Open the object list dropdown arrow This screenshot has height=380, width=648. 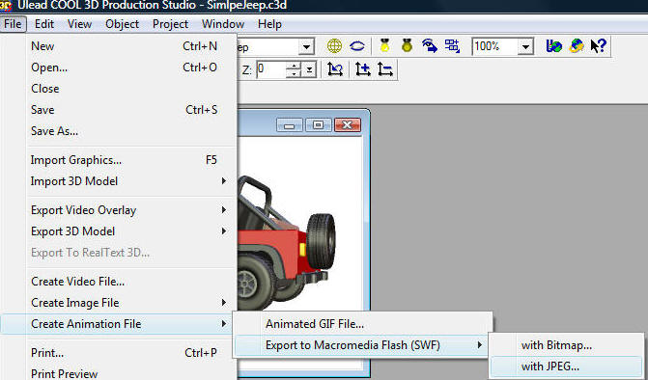306,46
